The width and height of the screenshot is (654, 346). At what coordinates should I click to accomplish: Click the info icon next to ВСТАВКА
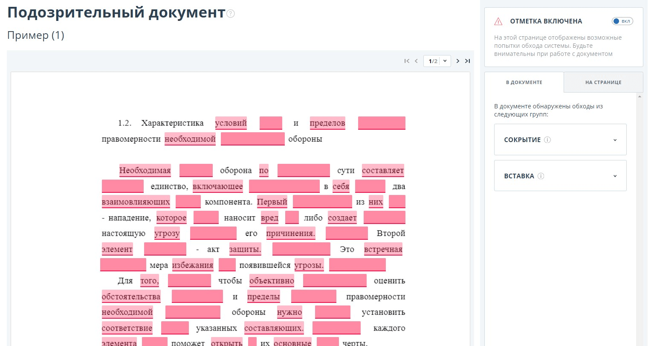(541, 176)
